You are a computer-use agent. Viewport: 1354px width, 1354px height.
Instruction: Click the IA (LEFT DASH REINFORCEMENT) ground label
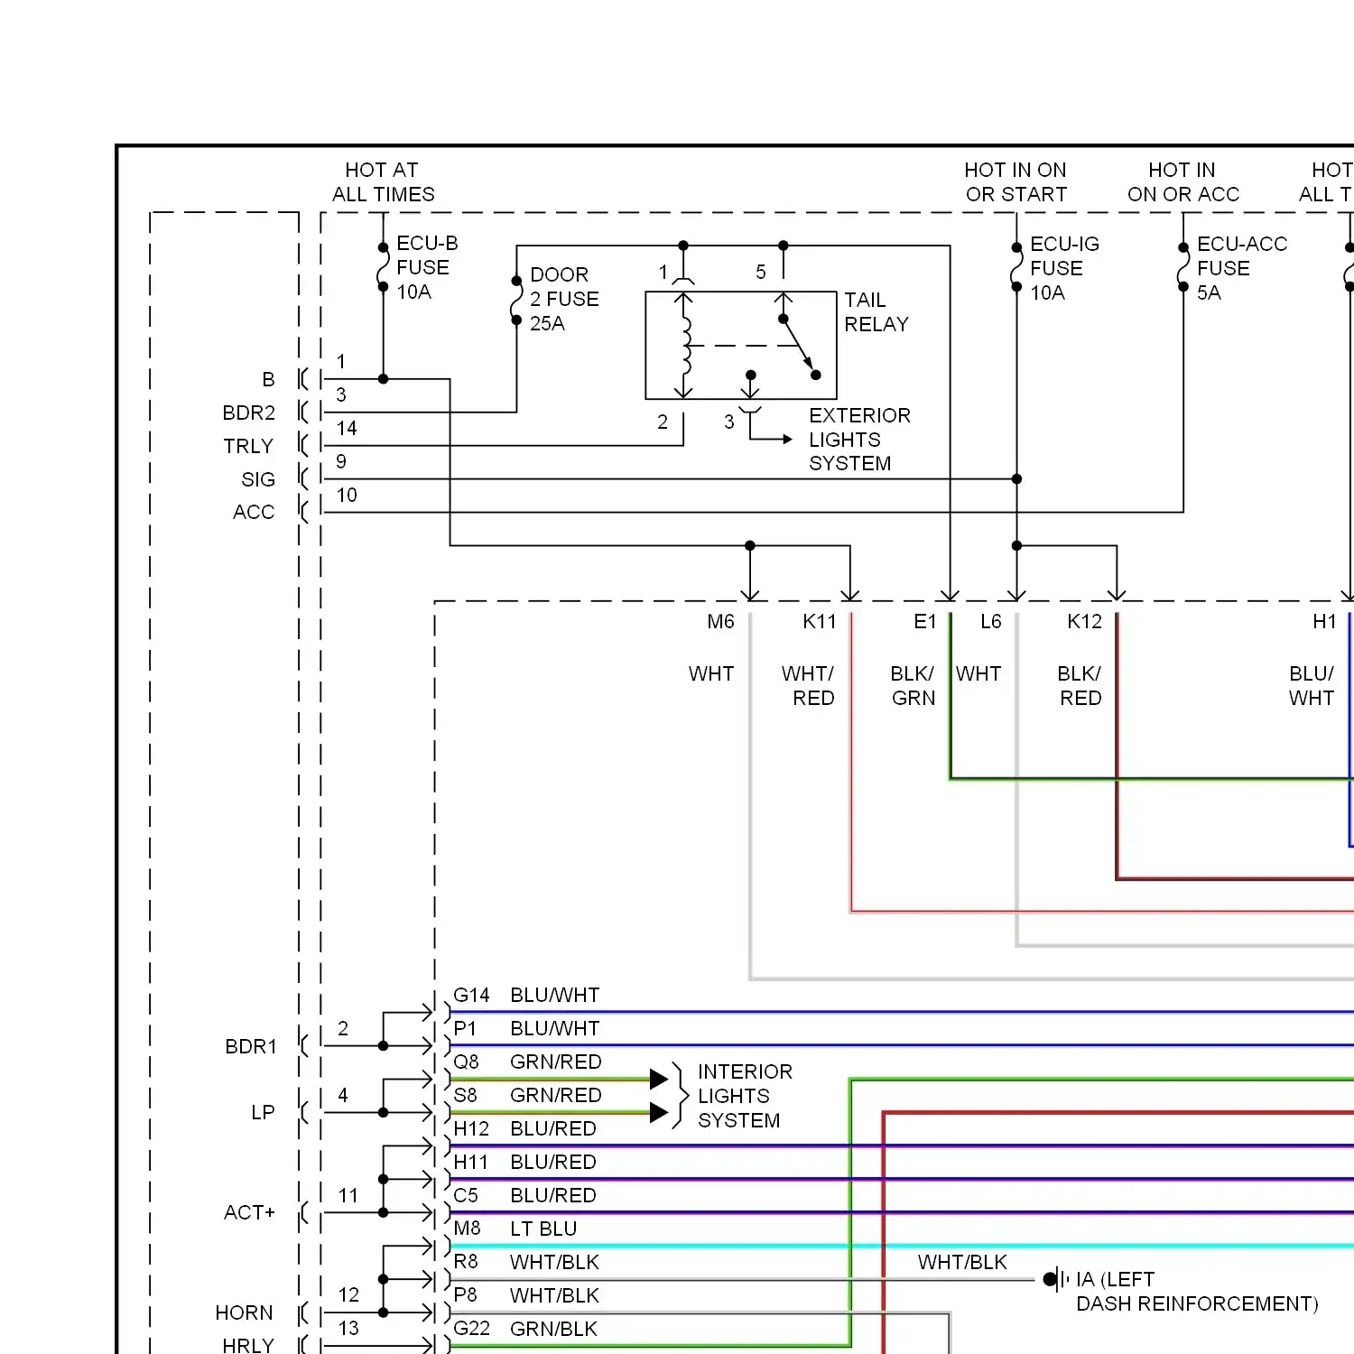pyautogui.click(x=1197, y=1292)
